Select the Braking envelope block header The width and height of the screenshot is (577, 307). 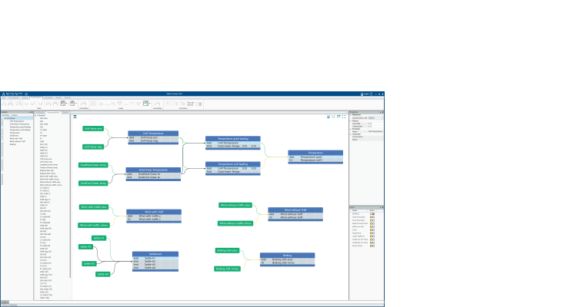coord(288,256)
